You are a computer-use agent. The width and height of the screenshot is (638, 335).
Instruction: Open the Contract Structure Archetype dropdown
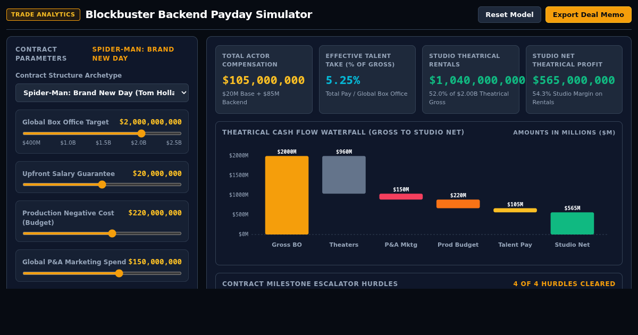point(102,93)
